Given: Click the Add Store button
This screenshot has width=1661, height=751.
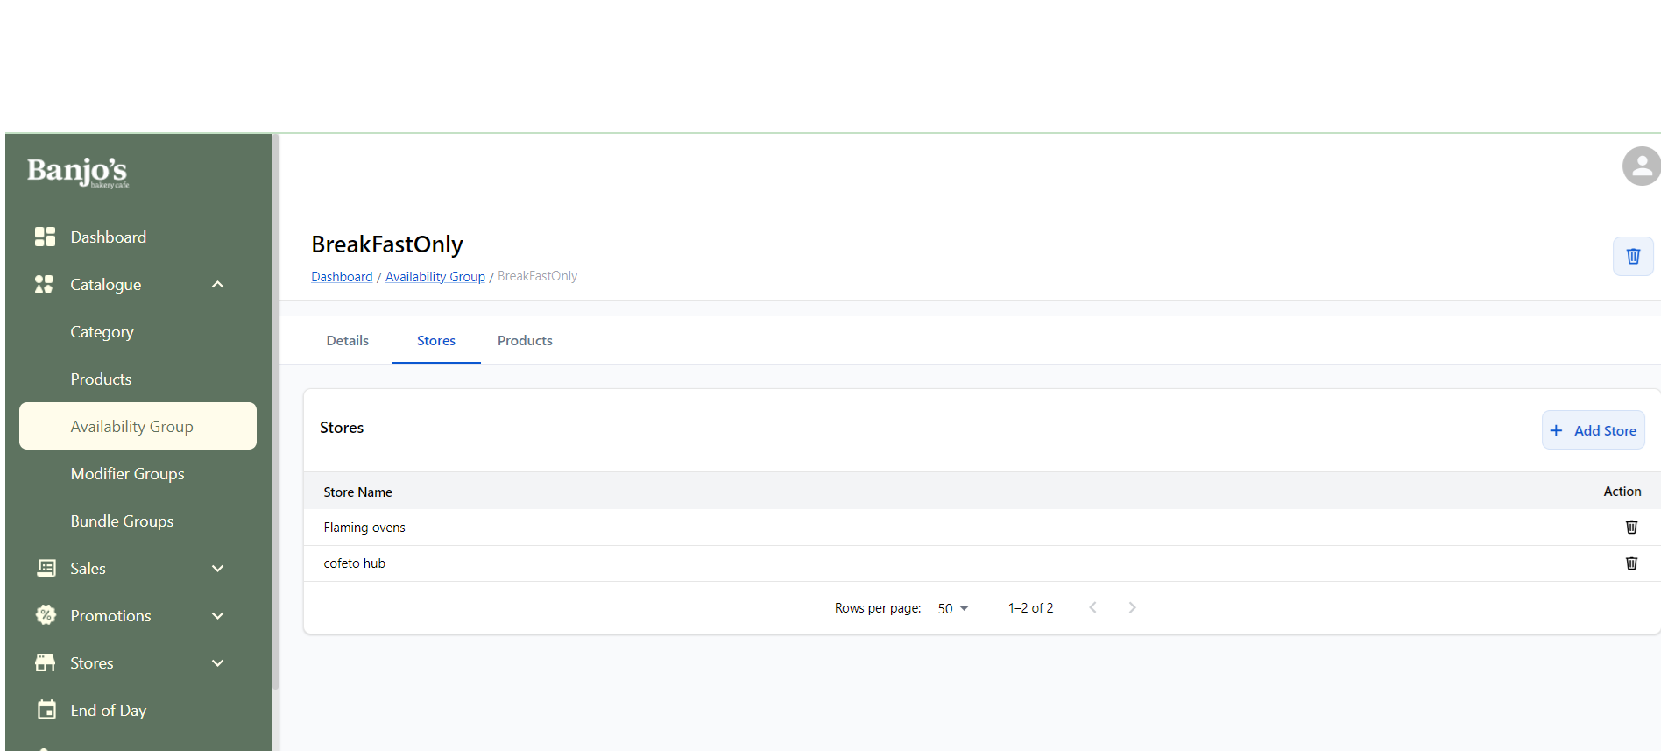Looking at the screenshot, I should (1593, 430).
